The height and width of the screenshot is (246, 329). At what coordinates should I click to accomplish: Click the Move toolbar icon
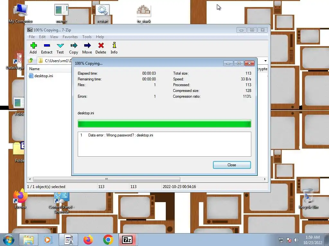pos(87,48)
